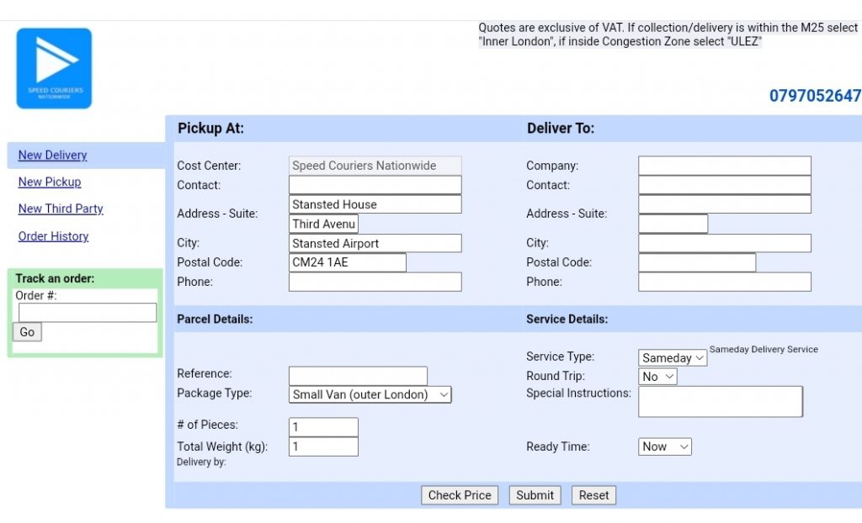Open the Service Type dropdown
The width and height of the screenshot is (862, 523).
click(x=673, y=358)
